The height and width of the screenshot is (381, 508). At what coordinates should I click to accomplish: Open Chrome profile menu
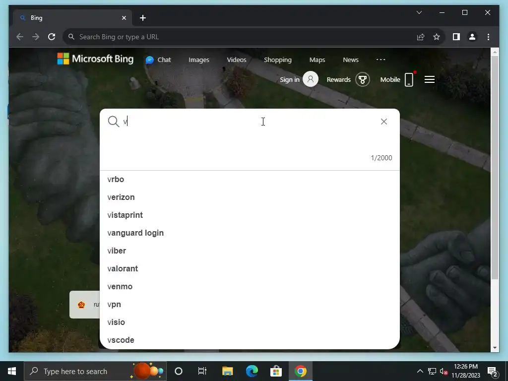pyautogui.click(x=472, y=37)
